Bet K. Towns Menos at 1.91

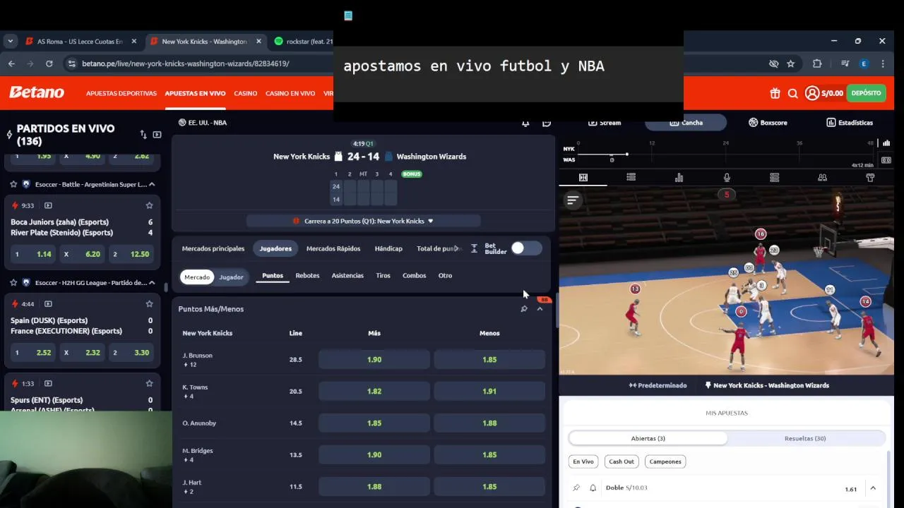pos(489,392)
